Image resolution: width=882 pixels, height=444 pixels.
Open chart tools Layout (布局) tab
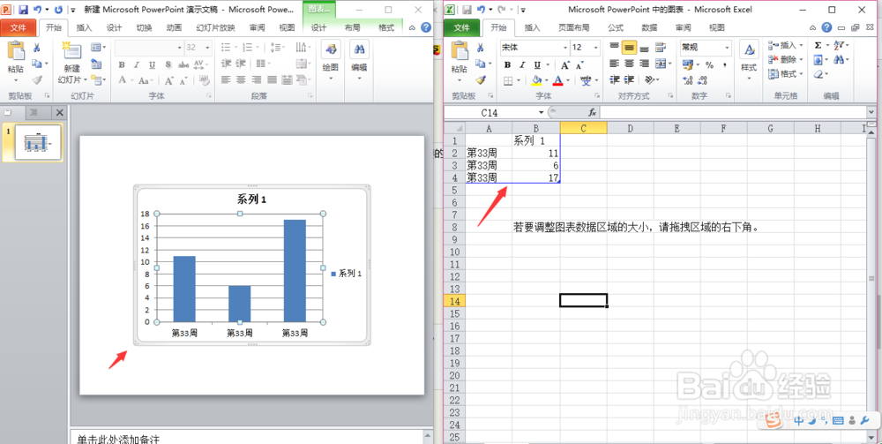353,27
